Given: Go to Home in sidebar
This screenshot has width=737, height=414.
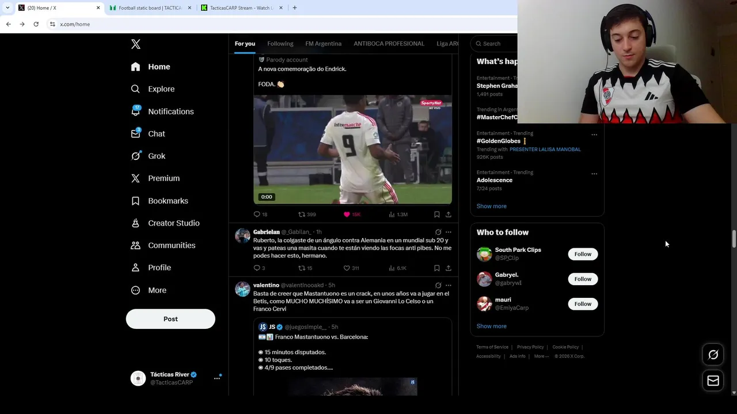Looking at the screenshot, I should tap(151, 67).
